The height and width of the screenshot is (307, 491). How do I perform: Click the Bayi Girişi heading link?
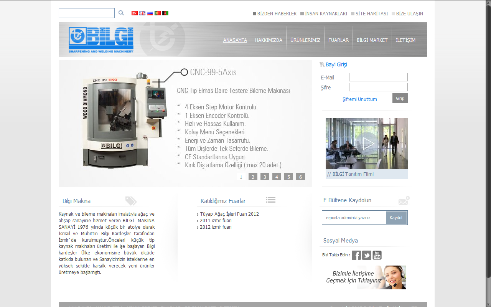tap(336, 64)
